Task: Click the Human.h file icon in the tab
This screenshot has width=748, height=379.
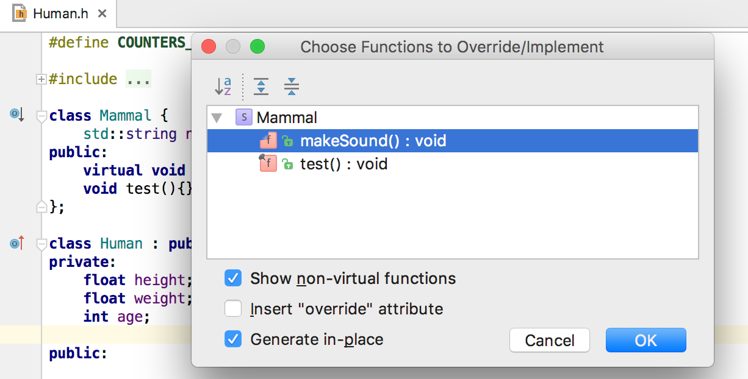Action: point(20,13)
